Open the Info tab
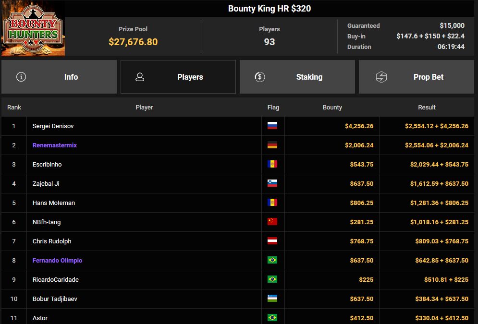The width and height of the screenshot is (478, 324). (x=59, y=77)
